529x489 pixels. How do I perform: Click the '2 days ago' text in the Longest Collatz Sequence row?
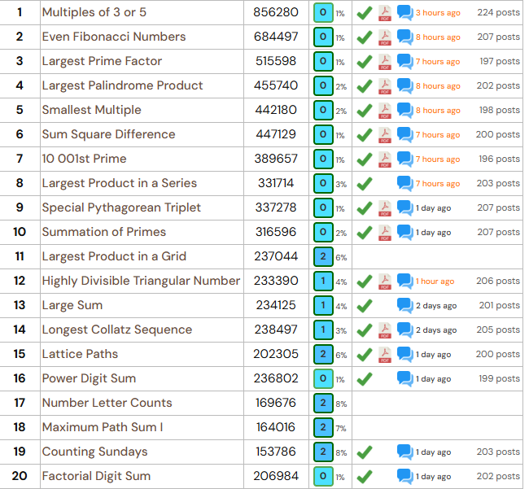[436, 330]
